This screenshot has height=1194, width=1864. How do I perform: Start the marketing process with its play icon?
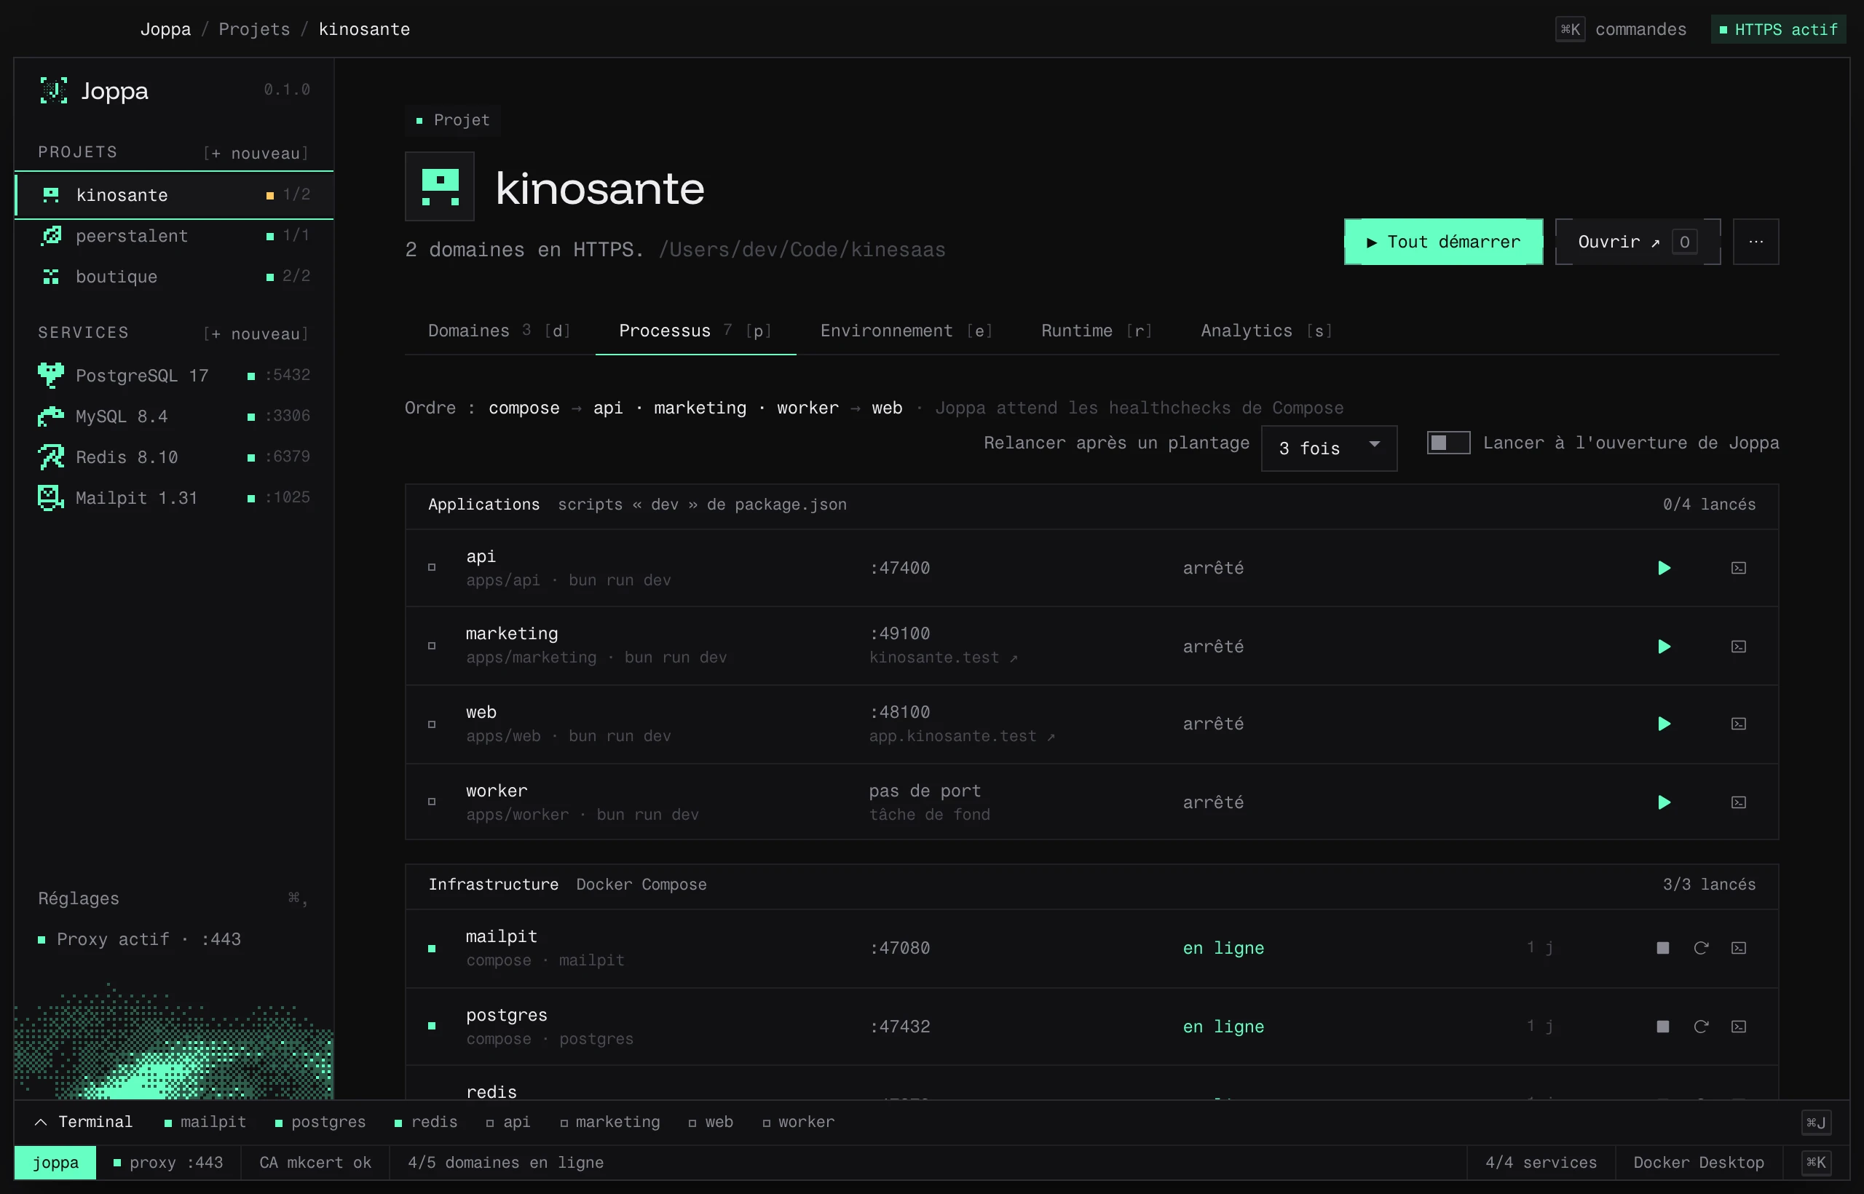coord(1663,647)
